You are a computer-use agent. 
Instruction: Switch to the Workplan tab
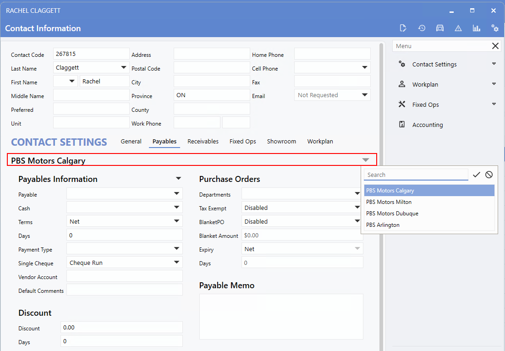pos(320,142)
